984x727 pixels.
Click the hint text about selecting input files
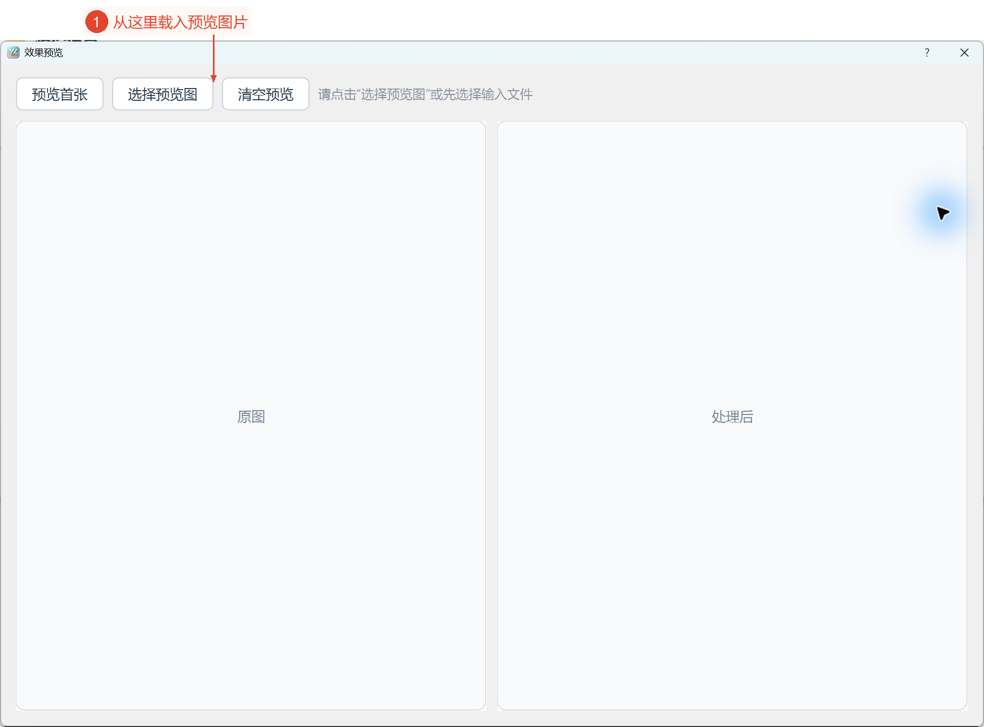pyautogui.click(x=425, y=94)
